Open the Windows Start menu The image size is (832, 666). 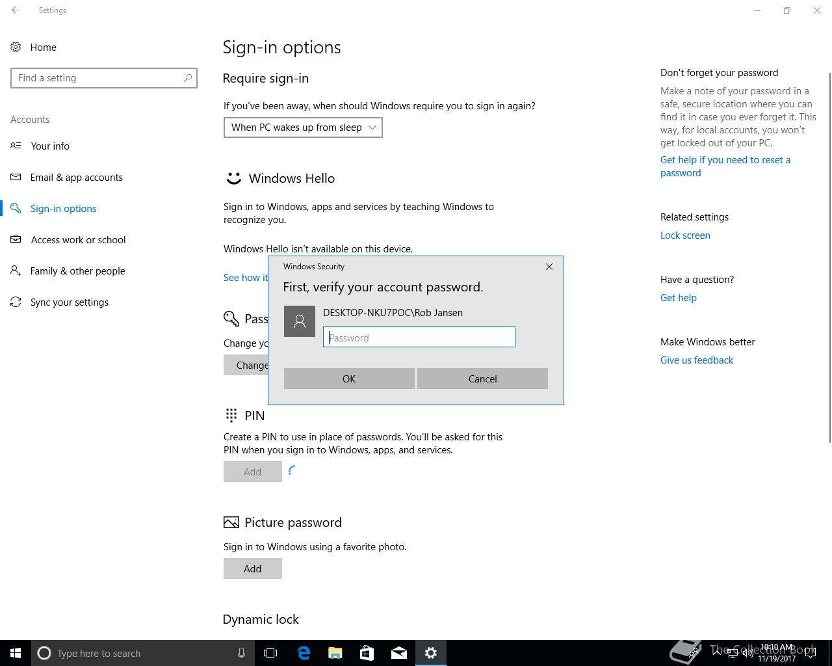[x=16, y=653]
